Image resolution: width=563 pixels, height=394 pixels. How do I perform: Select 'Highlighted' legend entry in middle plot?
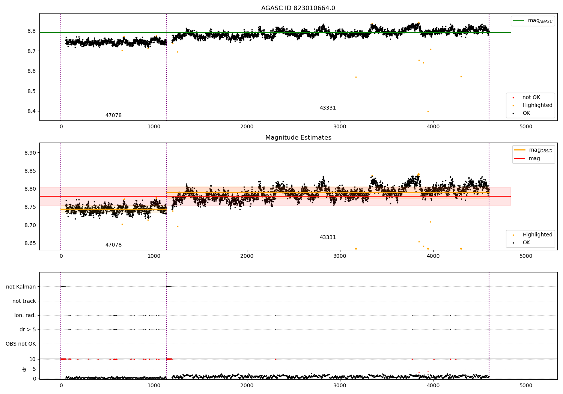click(537, 235)
